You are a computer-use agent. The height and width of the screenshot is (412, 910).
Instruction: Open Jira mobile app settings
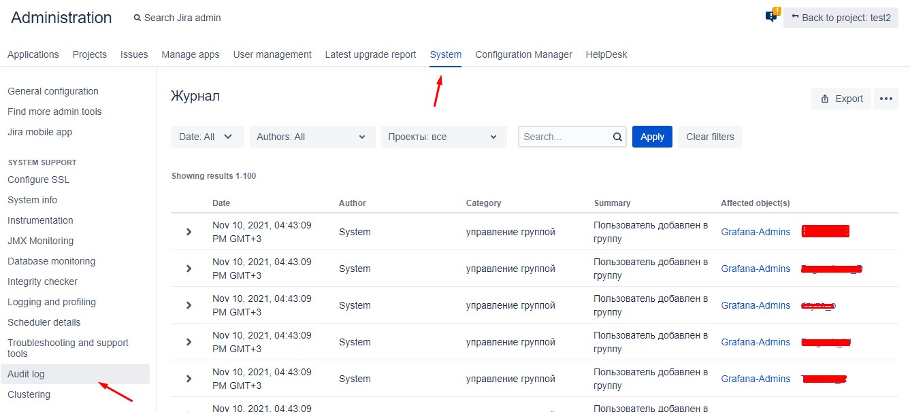(39, 132)
